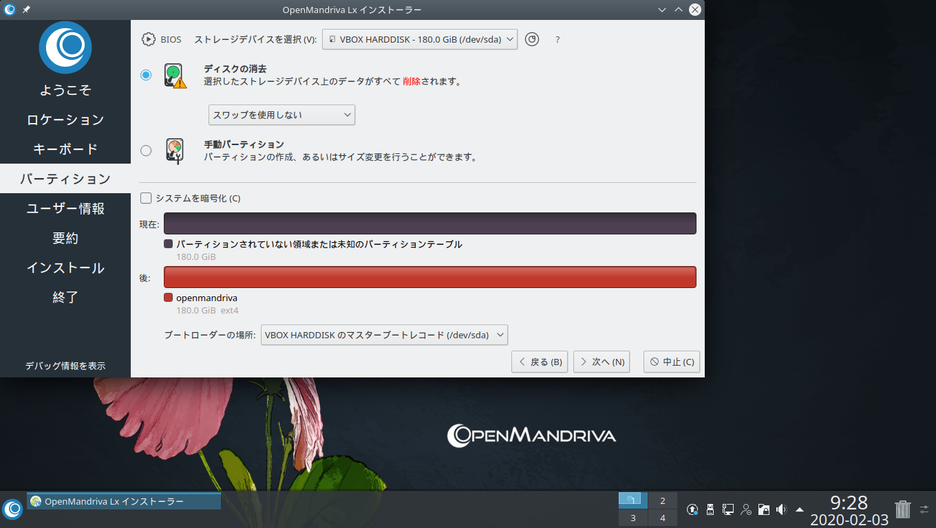Click the 次へ (N) next button
The width and height of the screenshot is (936, 528).
(602, 362)
